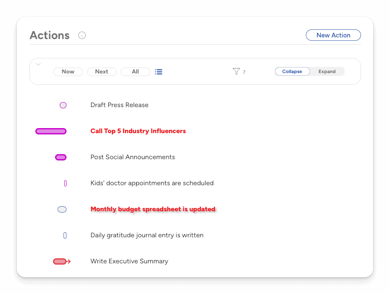The height and width of the screenshot is (294, 390).
Task: Click the gray pill beside Monthly budget spreadsheet
Action: pos(62,210)
